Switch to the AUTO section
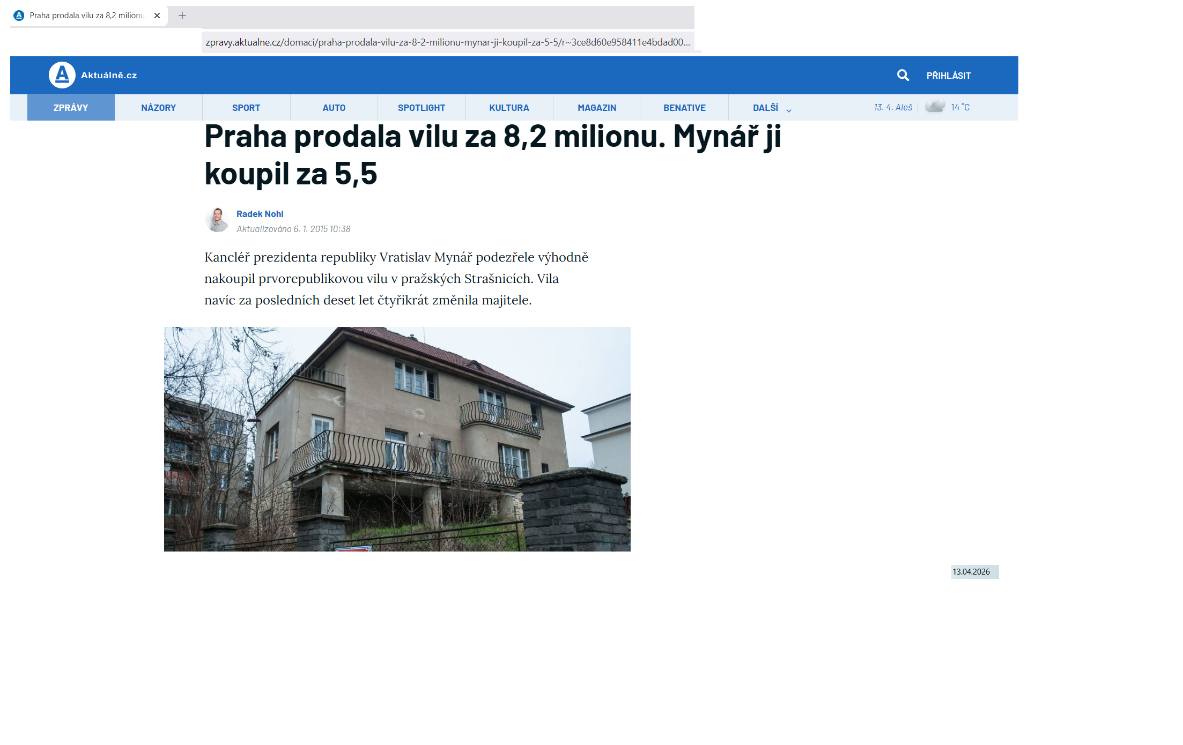The height and width of the screenshot is (745, 1183). coord(334,108)
